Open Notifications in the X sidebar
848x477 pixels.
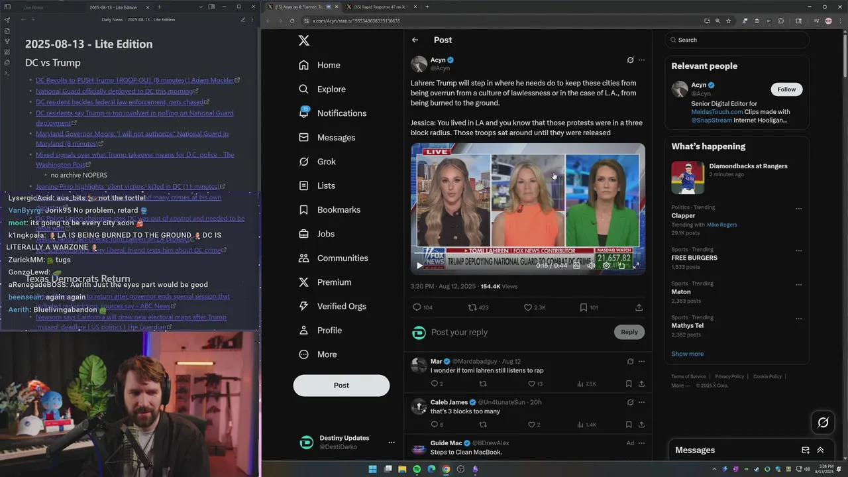(333, 113)
